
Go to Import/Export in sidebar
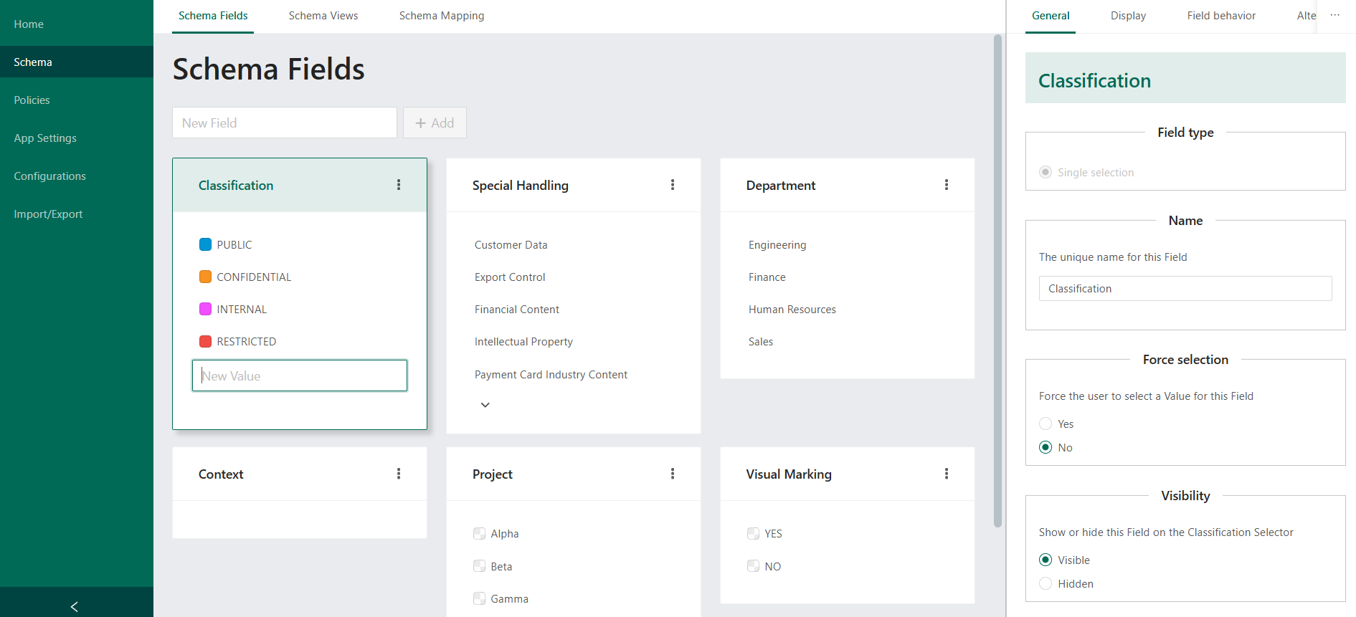click(x=48, y=214)
